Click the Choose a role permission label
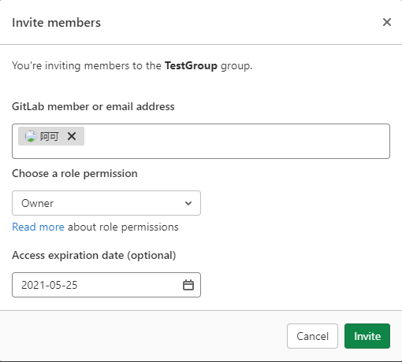The height and width of the screenshot is (362, 402). pyautogui.click(x=75, y=173)
